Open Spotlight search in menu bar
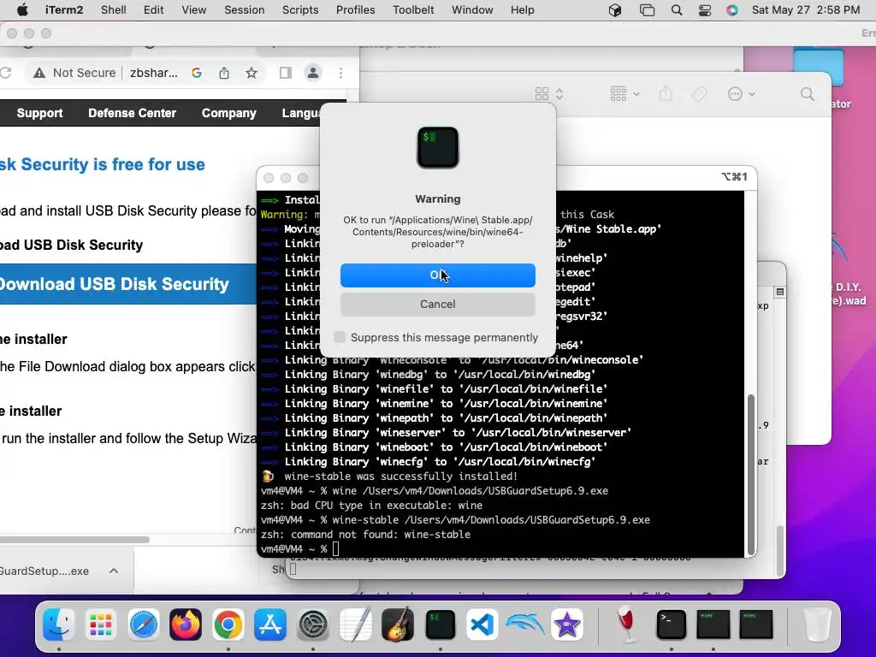The image size is (876, 657). coord(676,10)
